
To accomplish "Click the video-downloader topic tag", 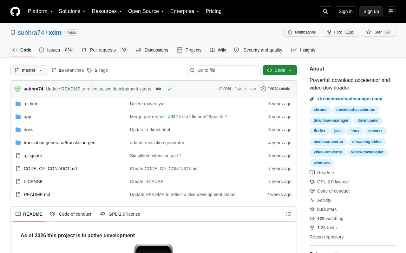I will point(367,152).
